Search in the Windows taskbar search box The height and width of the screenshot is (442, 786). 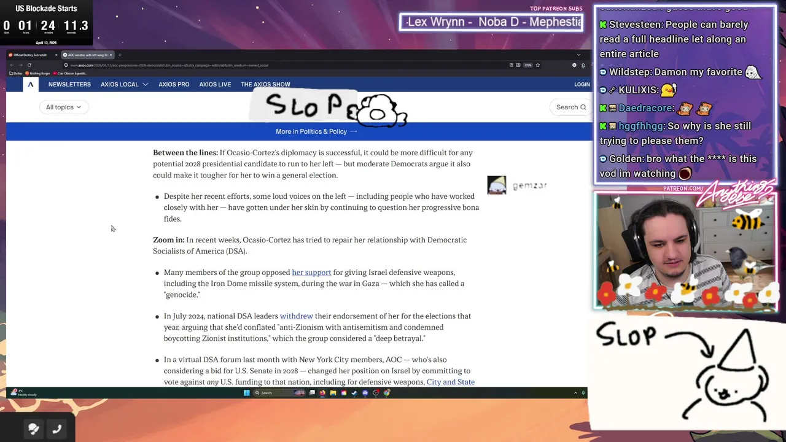pyautogui.click(x=279, y=393)
